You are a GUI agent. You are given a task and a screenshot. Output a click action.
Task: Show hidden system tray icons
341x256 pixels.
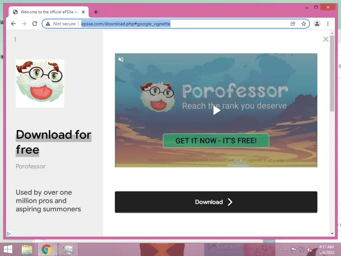pos(285,250)
